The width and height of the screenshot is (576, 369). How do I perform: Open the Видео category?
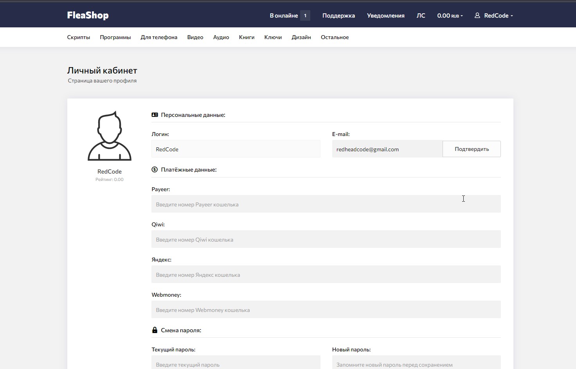coord(195,37)
